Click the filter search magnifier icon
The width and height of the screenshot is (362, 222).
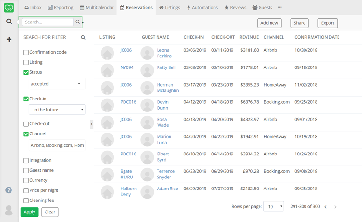click(x=83, y=37)
